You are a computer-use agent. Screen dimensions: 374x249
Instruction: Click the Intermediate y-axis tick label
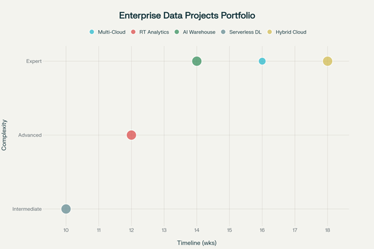point(27,209)
